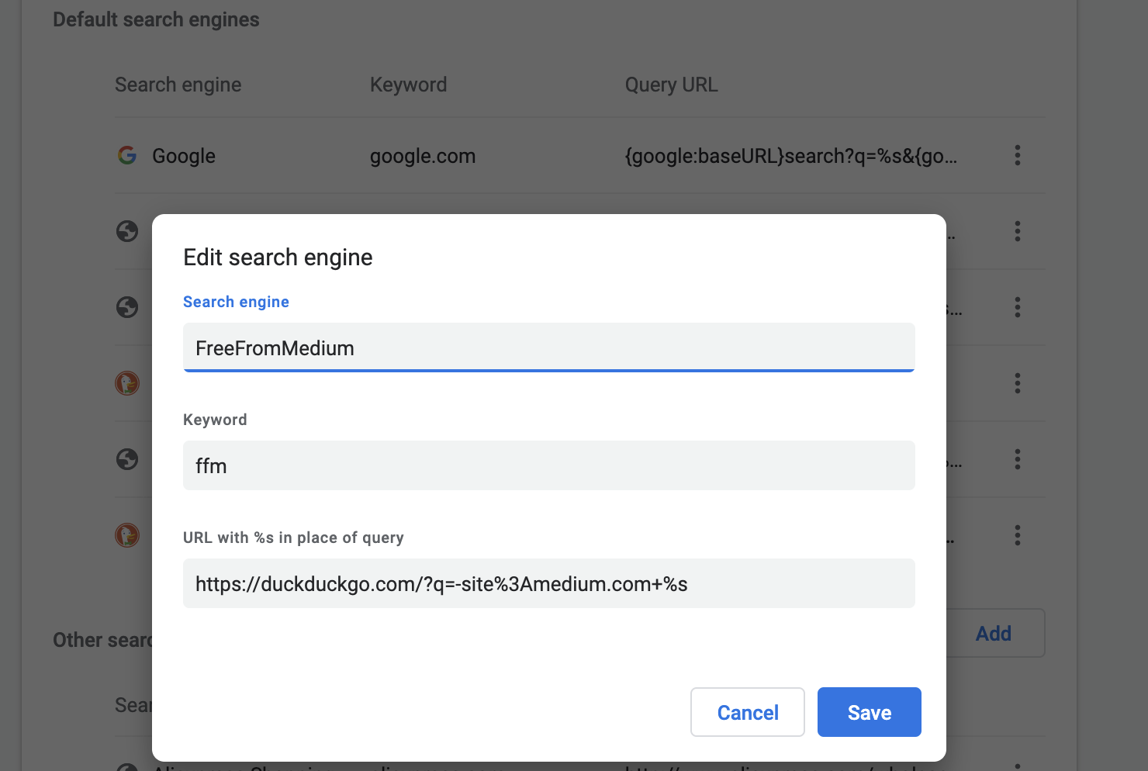This screenshot has width=1148, height=771.
Task: Click the Query URL column header
Action: 671,85
